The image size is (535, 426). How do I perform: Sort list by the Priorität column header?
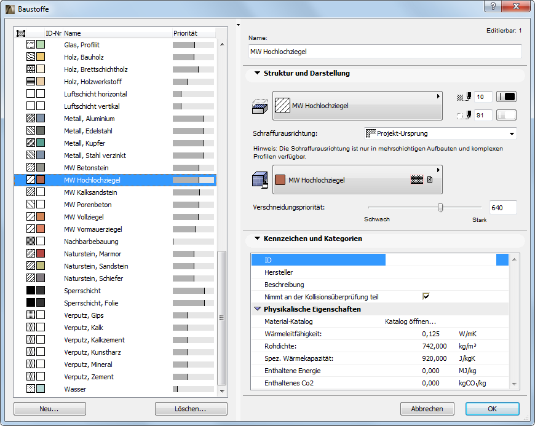194,33
